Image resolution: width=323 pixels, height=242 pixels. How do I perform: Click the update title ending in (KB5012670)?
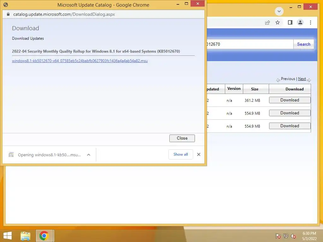pos(96,51)
